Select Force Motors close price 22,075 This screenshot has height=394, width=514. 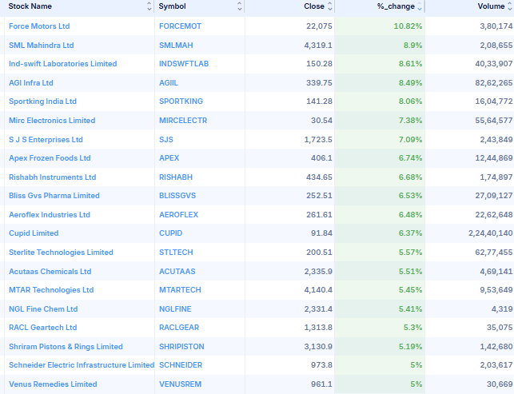(319, 26)
